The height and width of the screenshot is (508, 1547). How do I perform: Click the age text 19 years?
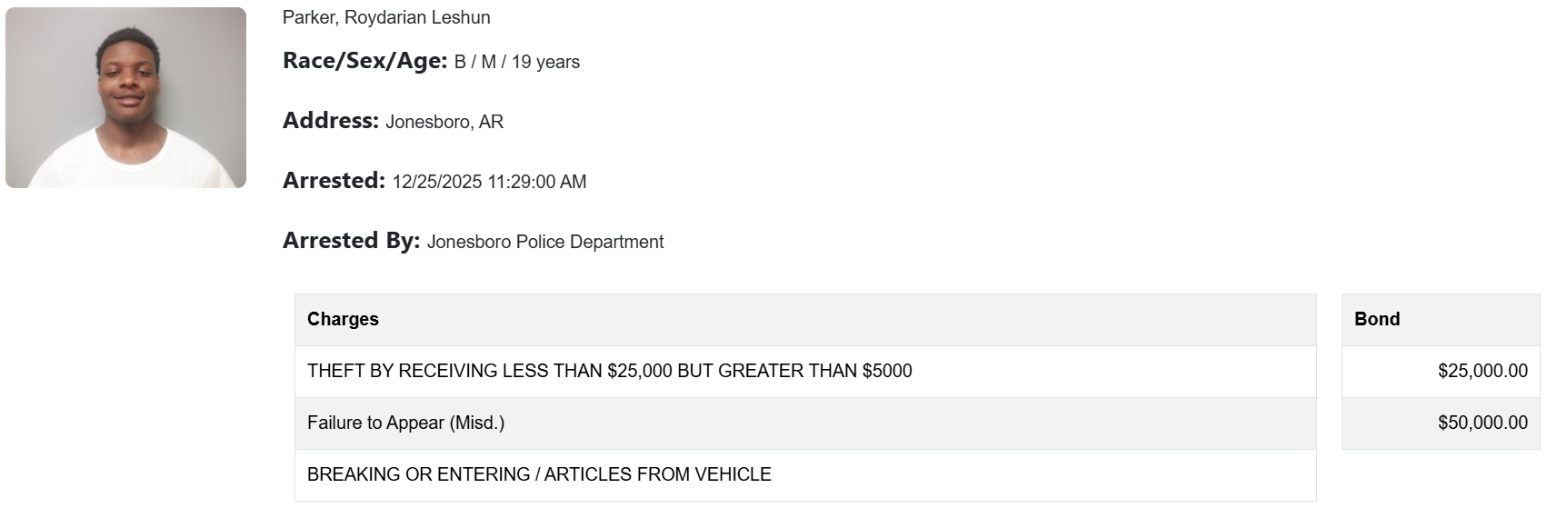click(x=545, y=62)
